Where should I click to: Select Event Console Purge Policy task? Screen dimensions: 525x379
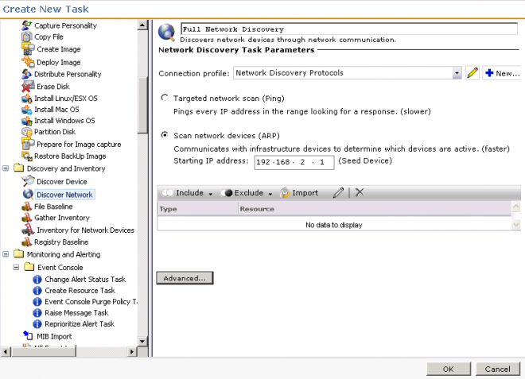91,302
